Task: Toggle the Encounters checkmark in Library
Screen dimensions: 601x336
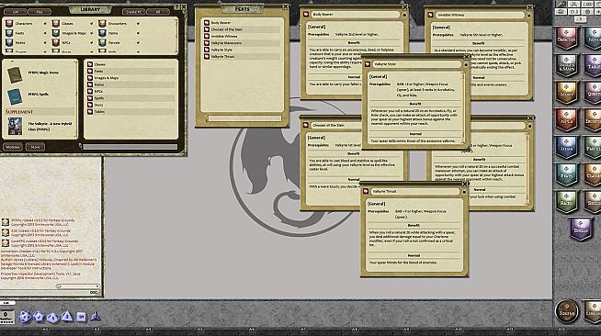Action: point(138,23)
